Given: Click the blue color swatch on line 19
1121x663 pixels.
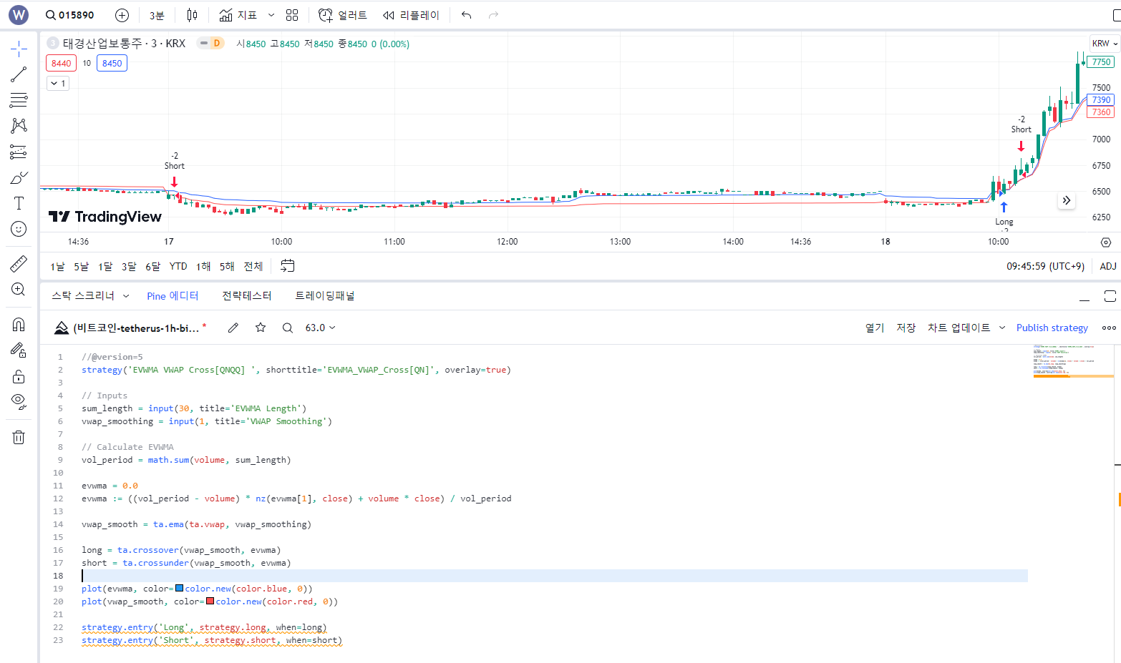Looking at the screenshot, I should (180, 589).
